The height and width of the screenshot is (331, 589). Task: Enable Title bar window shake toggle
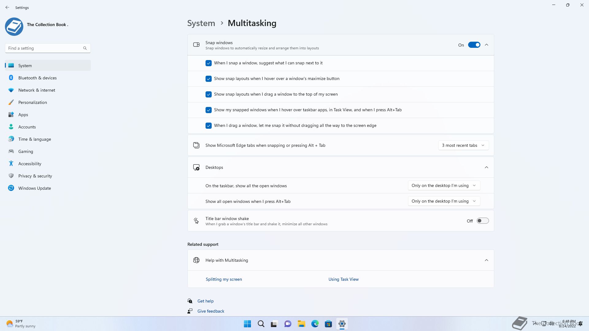(x=482, y=221)
